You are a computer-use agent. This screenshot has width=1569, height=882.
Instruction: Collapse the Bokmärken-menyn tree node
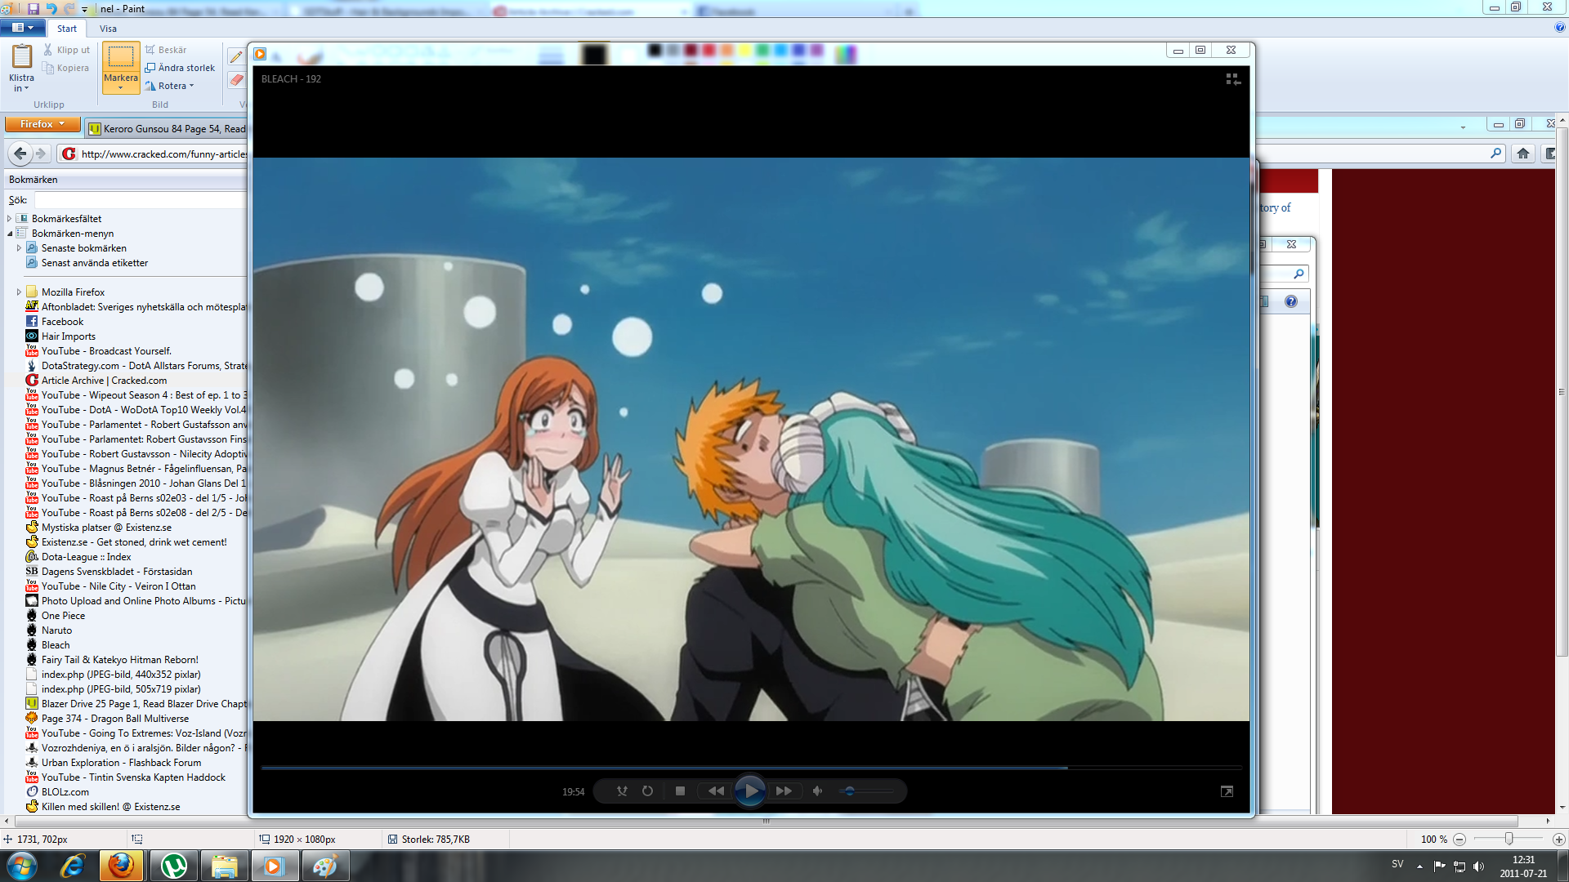pos(10,234)
